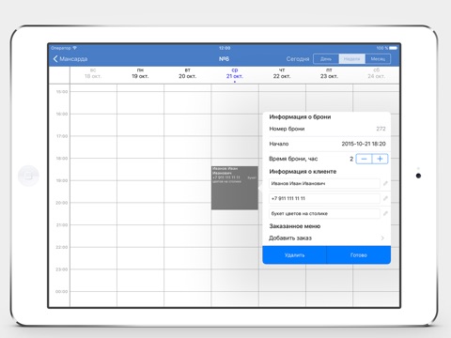Click the pencil icon next to the phone number

385,198
